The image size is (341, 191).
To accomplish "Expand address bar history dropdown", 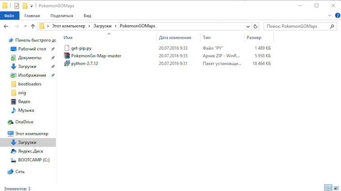I will click(x=248, y=26).
